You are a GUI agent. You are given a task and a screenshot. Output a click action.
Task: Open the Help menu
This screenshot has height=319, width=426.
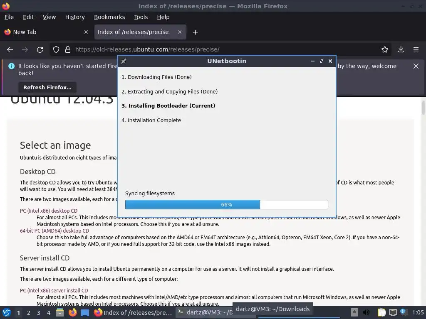click(163, 17)
